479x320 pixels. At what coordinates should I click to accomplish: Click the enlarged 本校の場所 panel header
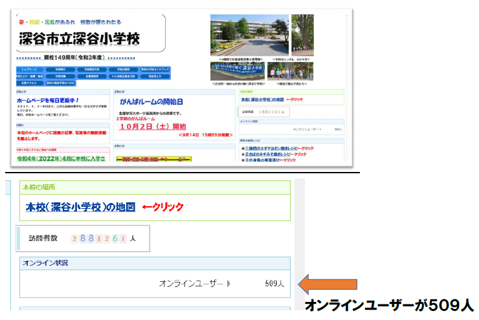pyautogui.click(x=155, y=187)
